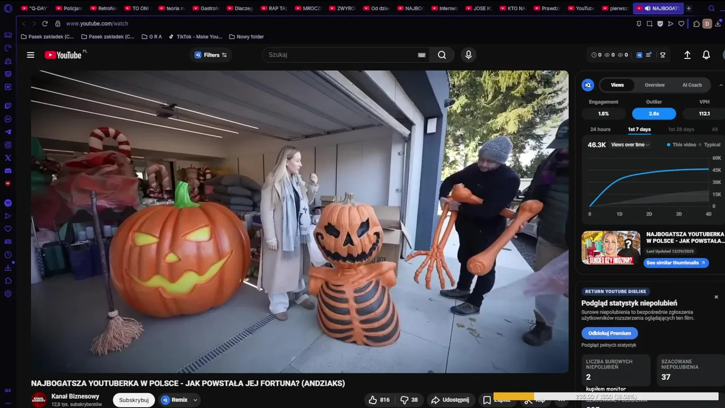Open the vidIQ list menu icon
The height and width of the screenshot is (408, 725).
click(x=649, y=55)
